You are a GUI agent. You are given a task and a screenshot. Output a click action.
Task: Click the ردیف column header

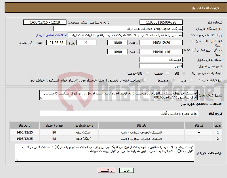(218, 125)
